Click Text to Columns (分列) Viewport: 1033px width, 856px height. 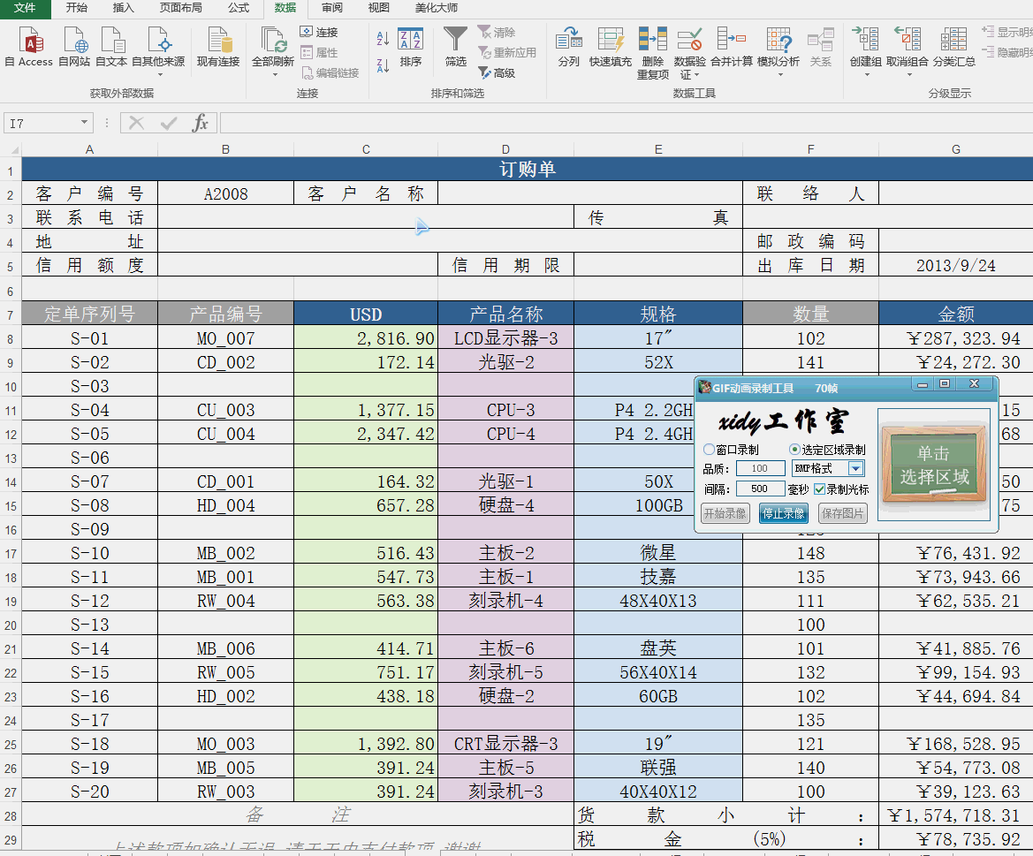(x=568, y=46)
